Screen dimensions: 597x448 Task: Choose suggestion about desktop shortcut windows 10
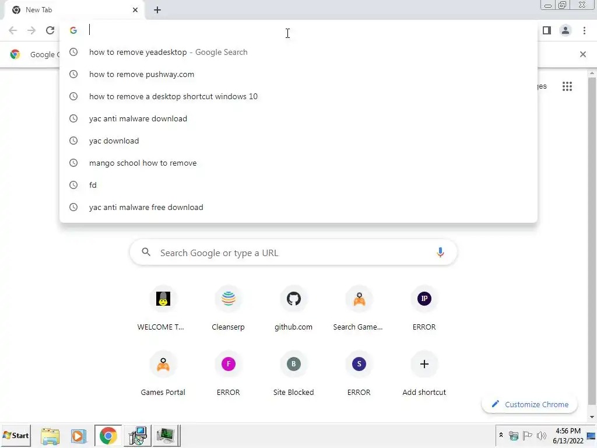coord(298,96)
